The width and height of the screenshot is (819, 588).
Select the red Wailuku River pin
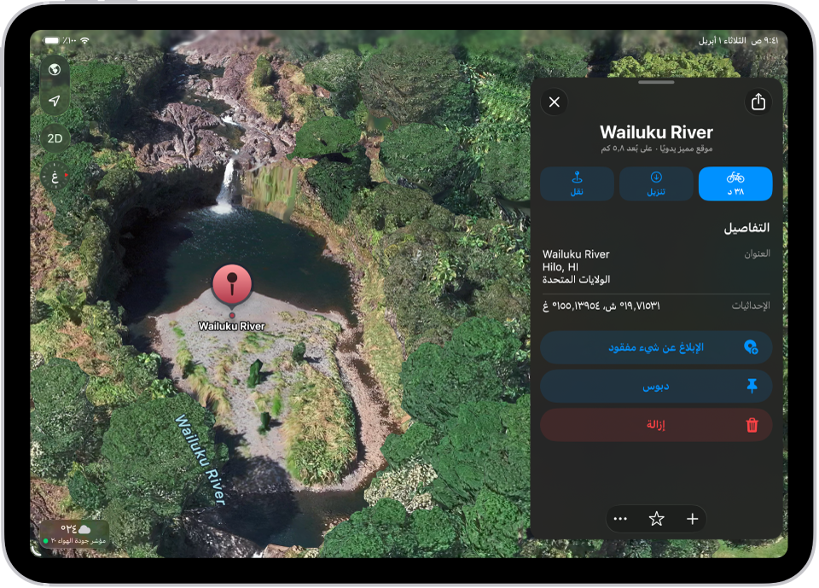pos(232,284)
